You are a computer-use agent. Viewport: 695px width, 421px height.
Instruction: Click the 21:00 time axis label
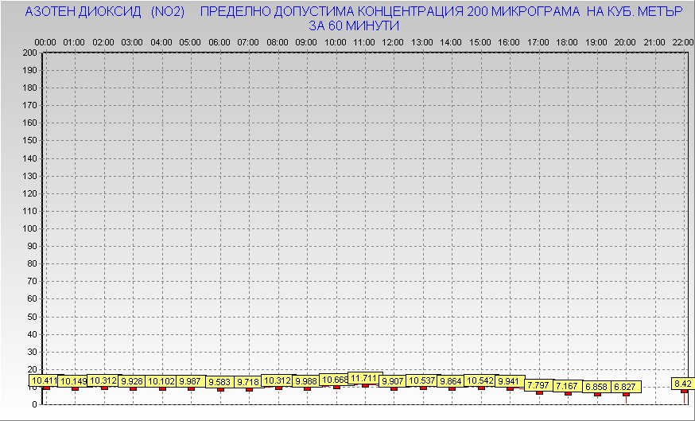654,41
